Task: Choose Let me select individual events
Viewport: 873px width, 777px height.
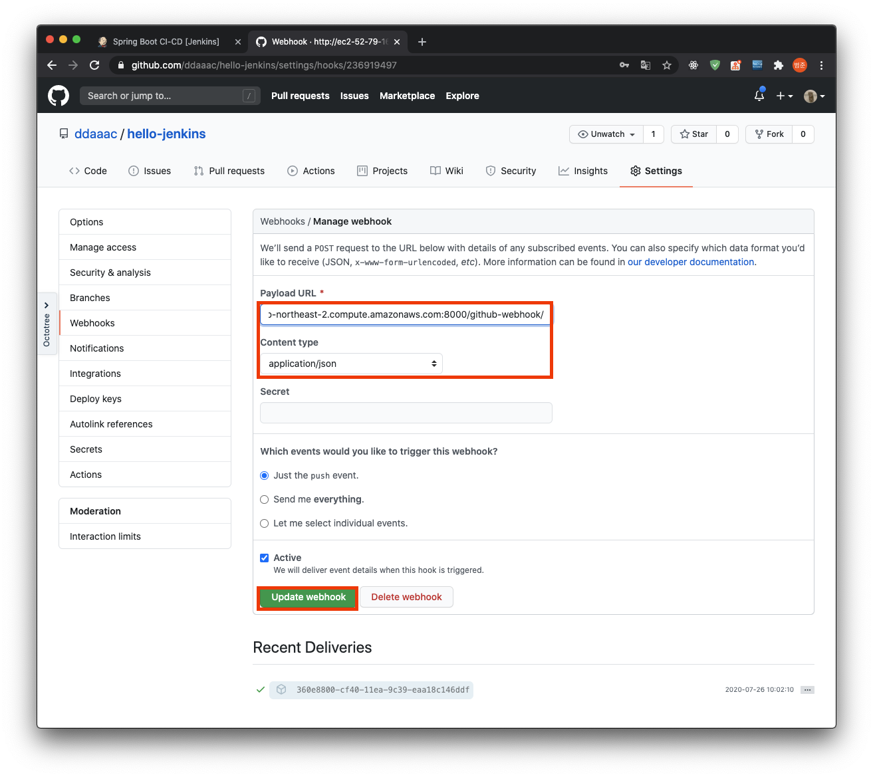Action: point(265,523)
